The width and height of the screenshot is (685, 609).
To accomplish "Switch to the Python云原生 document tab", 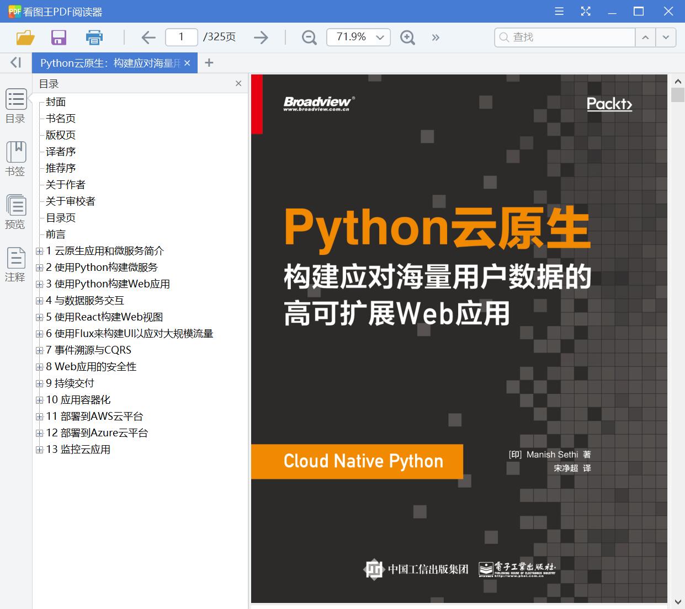I will pyautogui.click(x=110, y=63).
